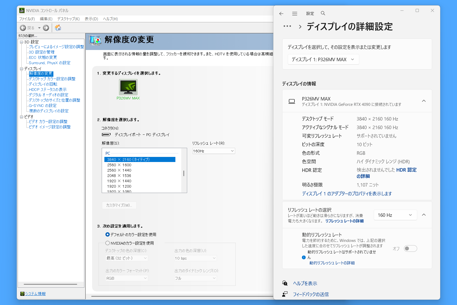The image size is (457, 305).
Task: Select デフォルトのカラー設定を使用 radio button
Action: (108, 234)
